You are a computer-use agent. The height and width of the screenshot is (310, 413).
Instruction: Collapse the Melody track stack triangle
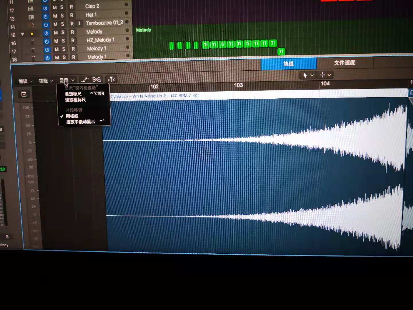(22, 34)
